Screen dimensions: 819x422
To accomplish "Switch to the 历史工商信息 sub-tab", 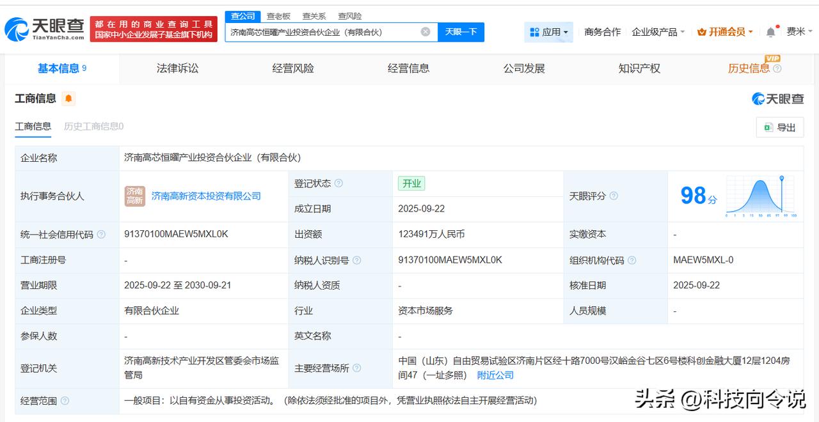I will [x=93, y=127].
